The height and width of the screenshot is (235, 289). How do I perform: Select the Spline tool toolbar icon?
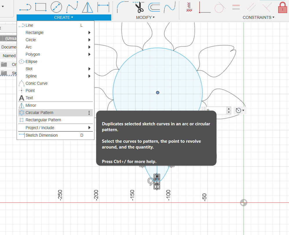coord(72,7)
